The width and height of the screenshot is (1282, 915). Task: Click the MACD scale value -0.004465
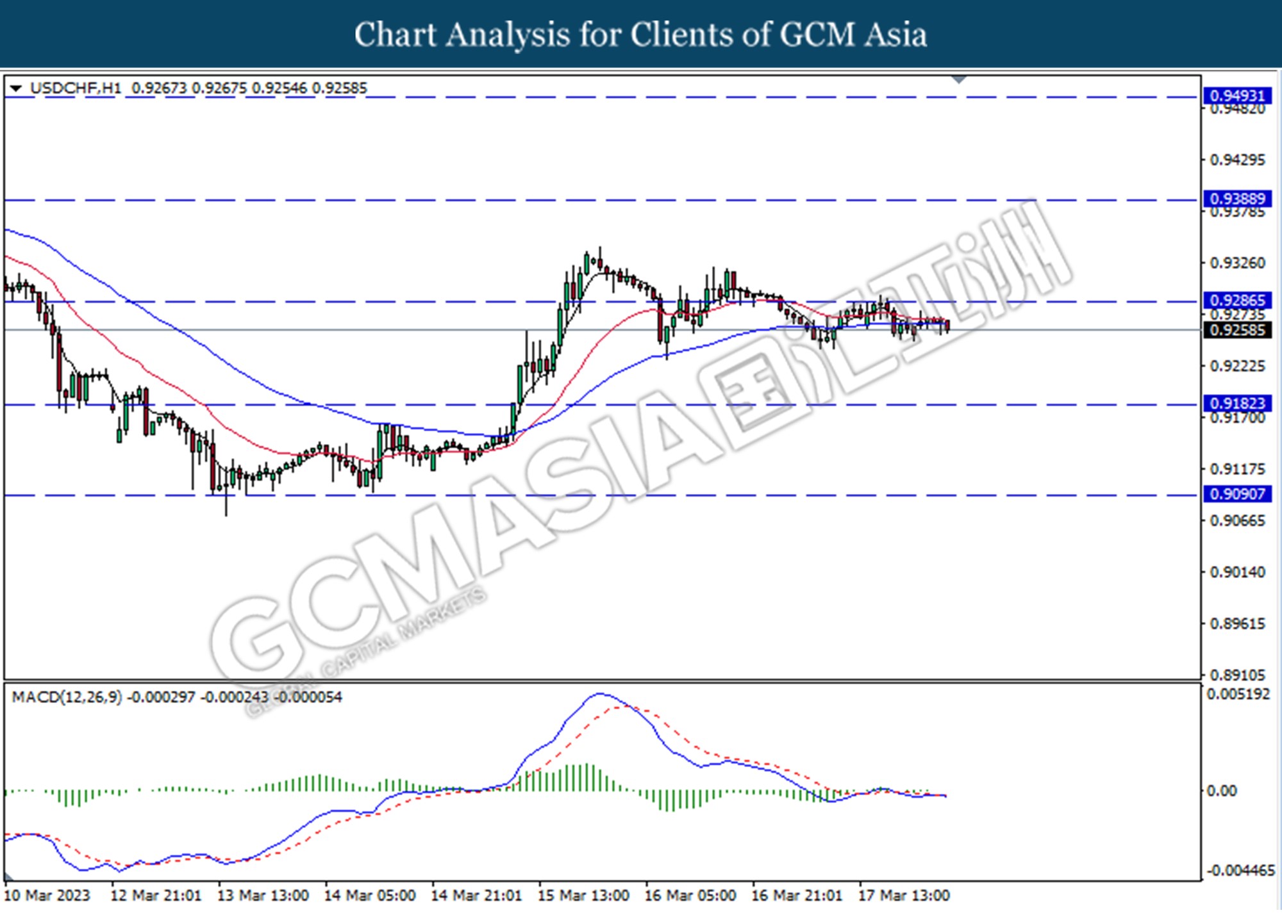point(1241,871)
